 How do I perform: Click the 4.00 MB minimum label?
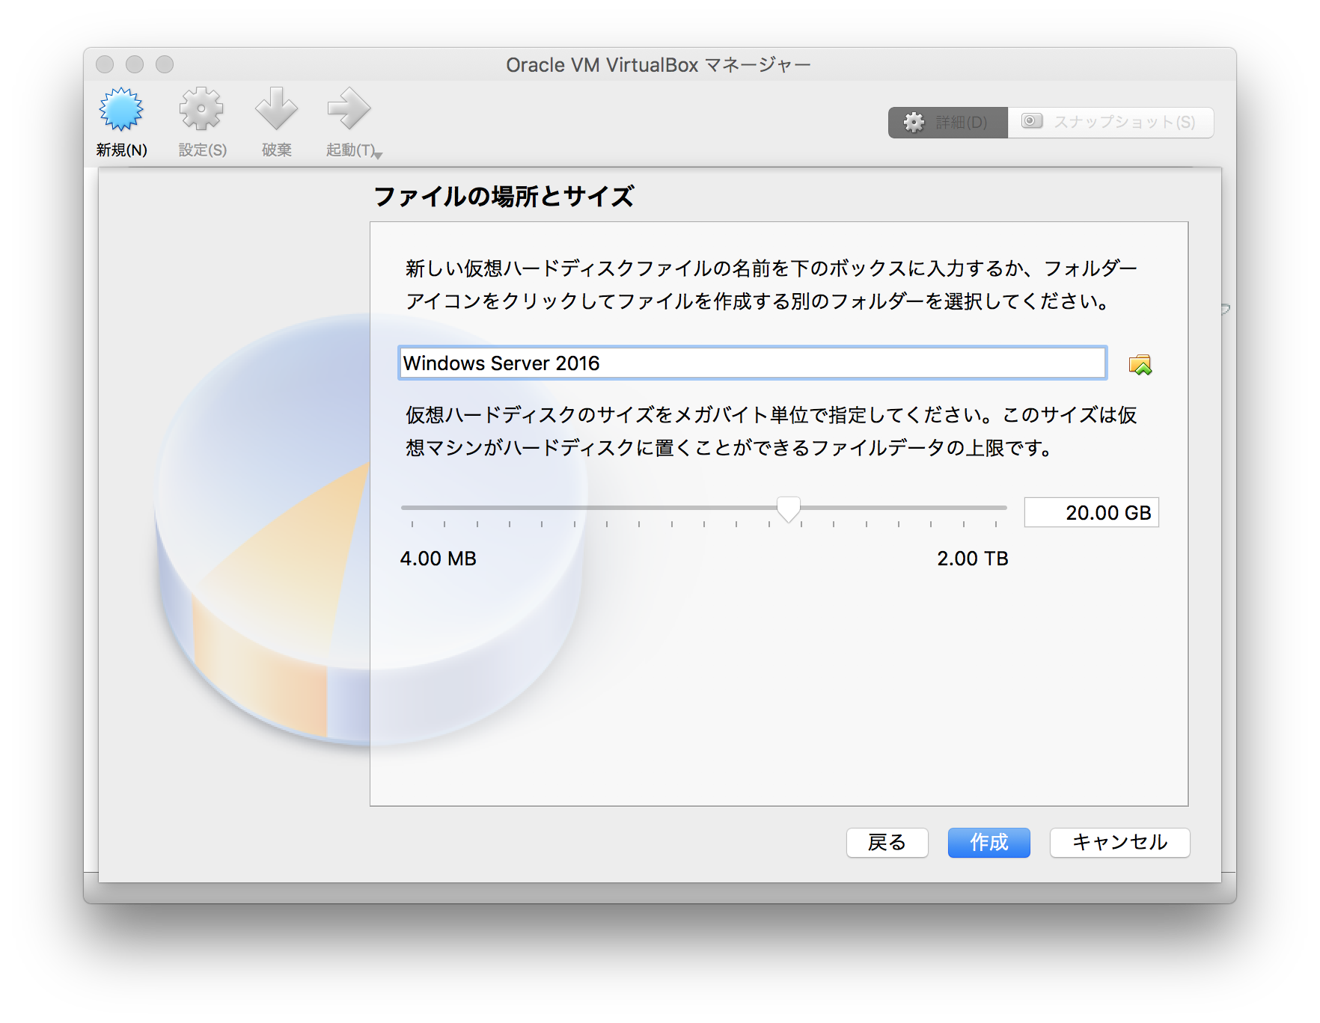pos(438,559)
